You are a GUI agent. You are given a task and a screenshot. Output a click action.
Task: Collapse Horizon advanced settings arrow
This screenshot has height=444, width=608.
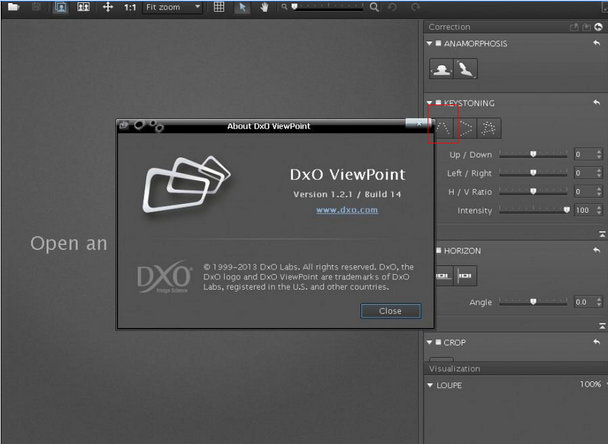[x=602, y=326]
